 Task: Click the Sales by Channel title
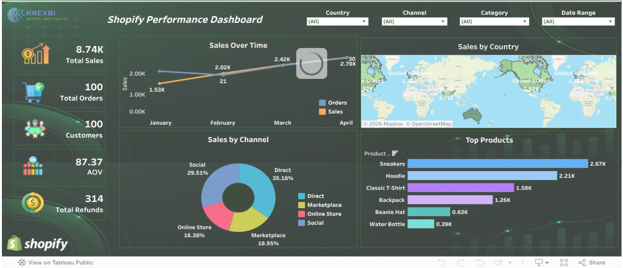click(238, 139)
